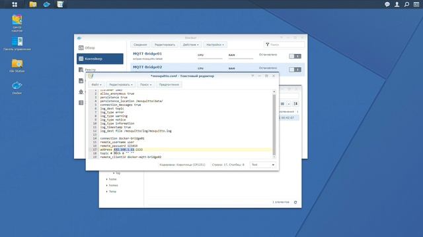Switch to Text Editor in the taskbar
This screenshot has width=423, height=237.
[x=60, y=5]
